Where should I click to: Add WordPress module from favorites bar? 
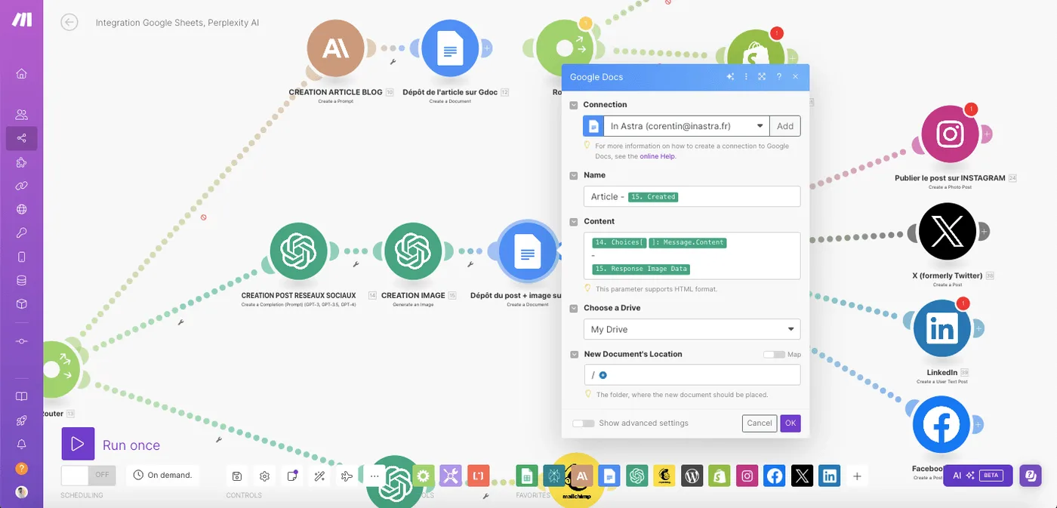pyautogui.click(x=692, y=476)
